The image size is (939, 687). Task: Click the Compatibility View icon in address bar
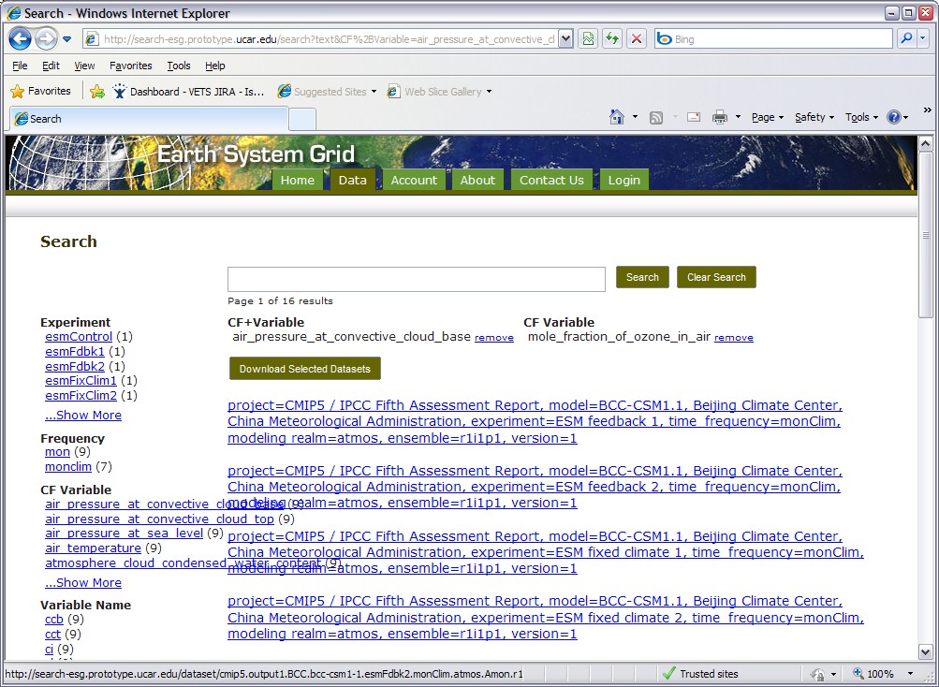[x=588, y=39]
